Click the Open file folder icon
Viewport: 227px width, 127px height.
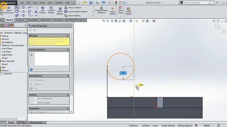84,2
